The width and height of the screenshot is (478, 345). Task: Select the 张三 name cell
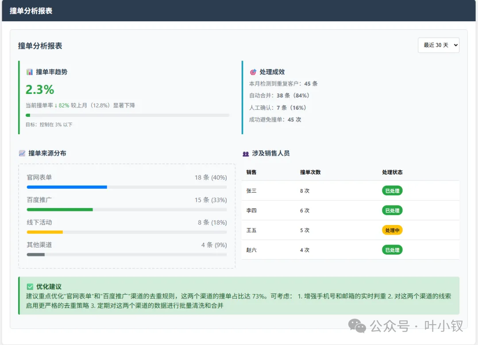tap(251, 190)
